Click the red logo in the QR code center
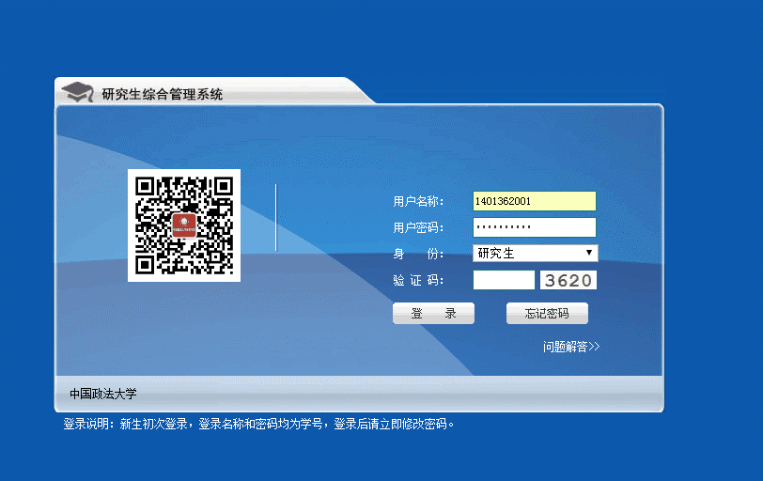 [x=184, y=225]
